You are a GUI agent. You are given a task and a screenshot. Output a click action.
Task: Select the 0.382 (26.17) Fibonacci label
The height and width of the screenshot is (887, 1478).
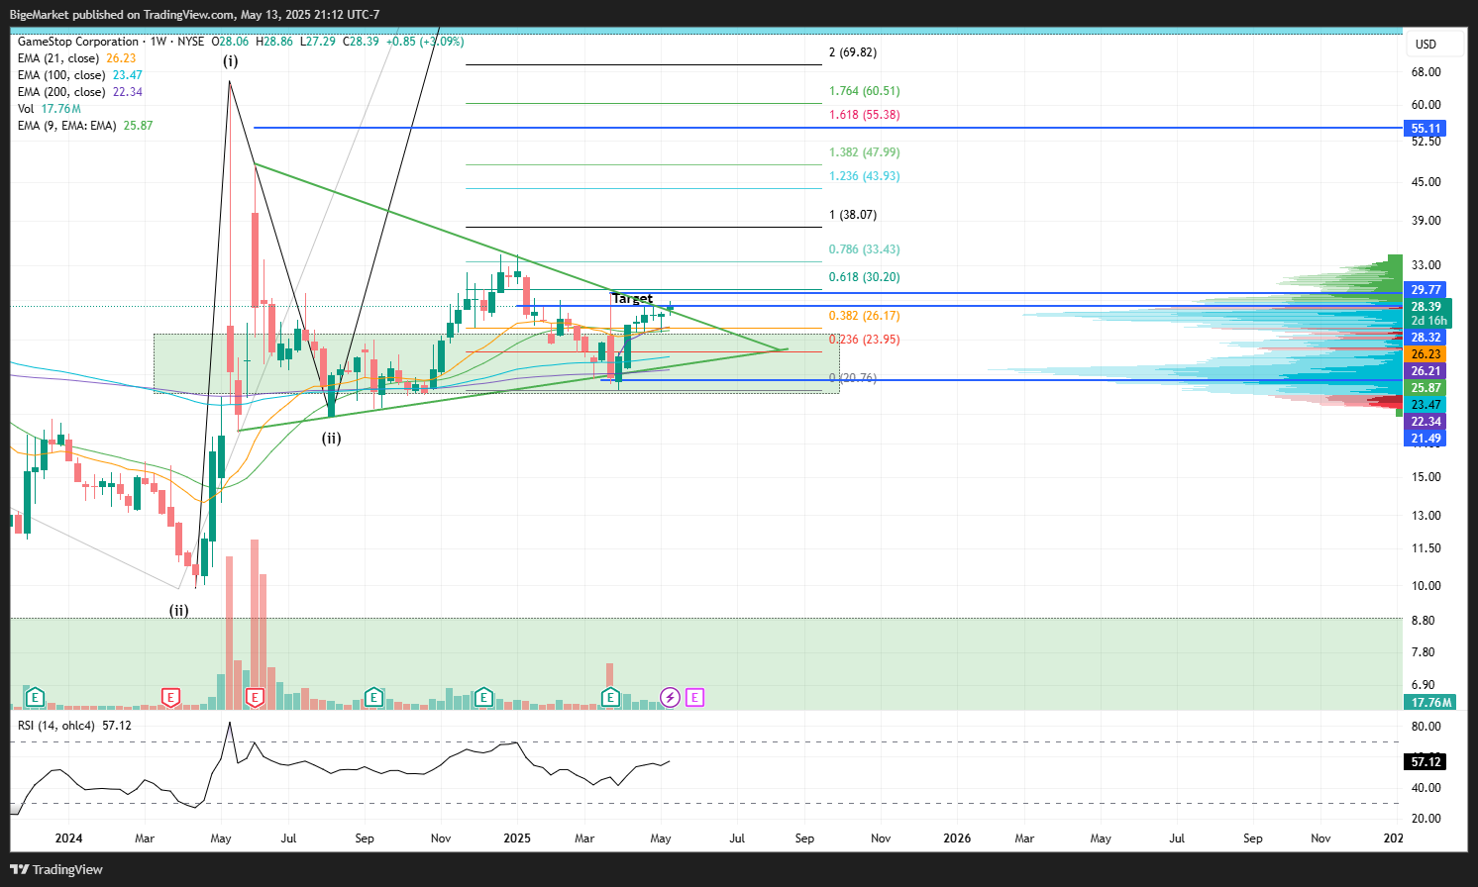[x=864, y=316]
